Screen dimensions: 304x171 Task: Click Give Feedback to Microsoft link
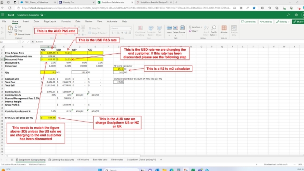point(275,164)
